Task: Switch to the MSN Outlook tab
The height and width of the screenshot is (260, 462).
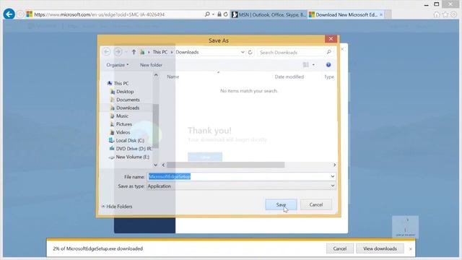Action: tap(269, 14)
